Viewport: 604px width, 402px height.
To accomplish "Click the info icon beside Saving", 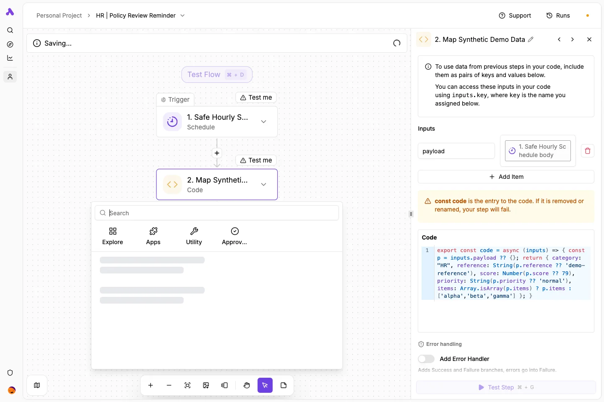I will pyautogui.click(x=37, y=43).
